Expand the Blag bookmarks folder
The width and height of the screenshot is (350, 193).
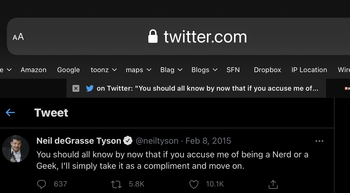(x=171, y=70)
